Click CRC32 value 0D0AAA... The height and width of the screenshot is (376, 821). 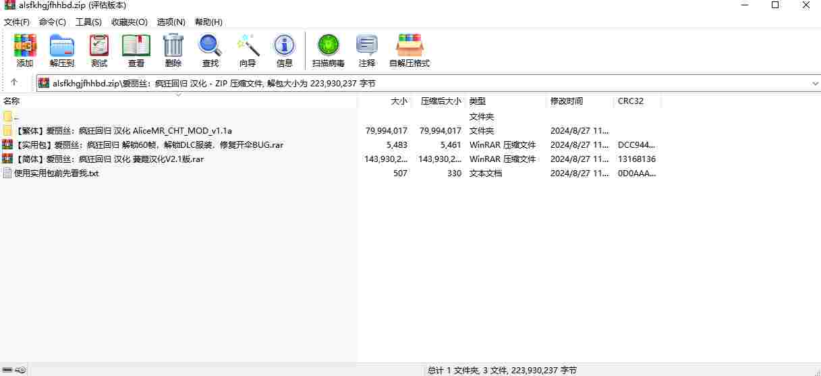637,173
